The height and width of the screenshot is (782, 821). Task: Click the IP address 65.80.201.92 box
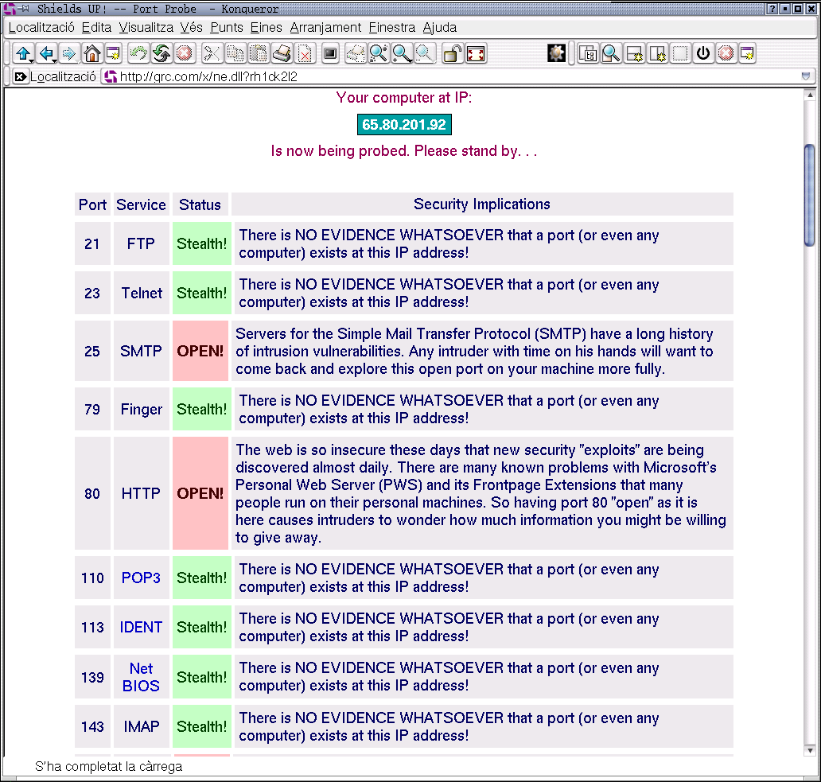click(404, 125)
